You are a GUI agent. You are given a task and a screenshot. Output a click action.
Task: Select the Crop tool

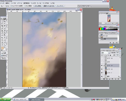(2, 26)
